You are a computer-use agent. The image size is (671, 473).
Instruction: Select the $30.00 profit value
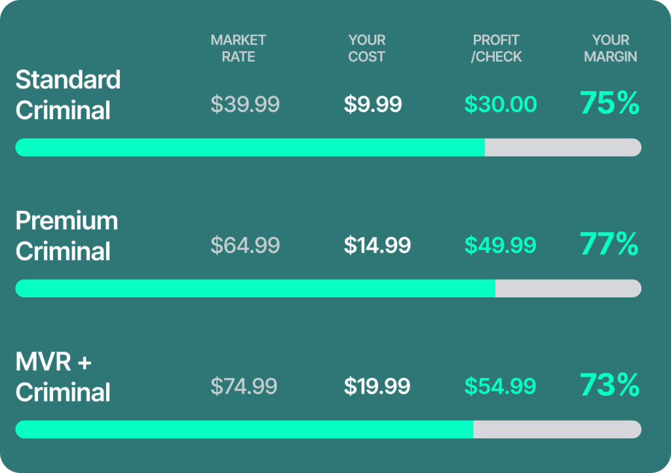[x=501, y=104]
